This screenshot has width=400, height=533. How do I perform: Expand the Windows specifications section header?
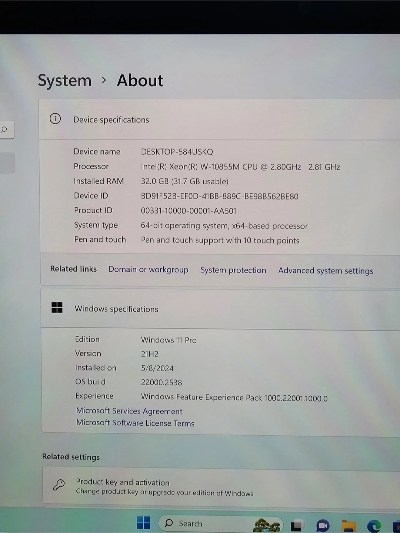(x=221, y=309)
